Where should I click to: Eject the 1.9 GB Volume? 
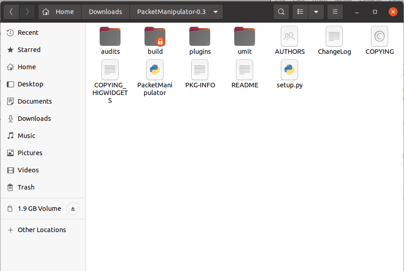(73, 209)
